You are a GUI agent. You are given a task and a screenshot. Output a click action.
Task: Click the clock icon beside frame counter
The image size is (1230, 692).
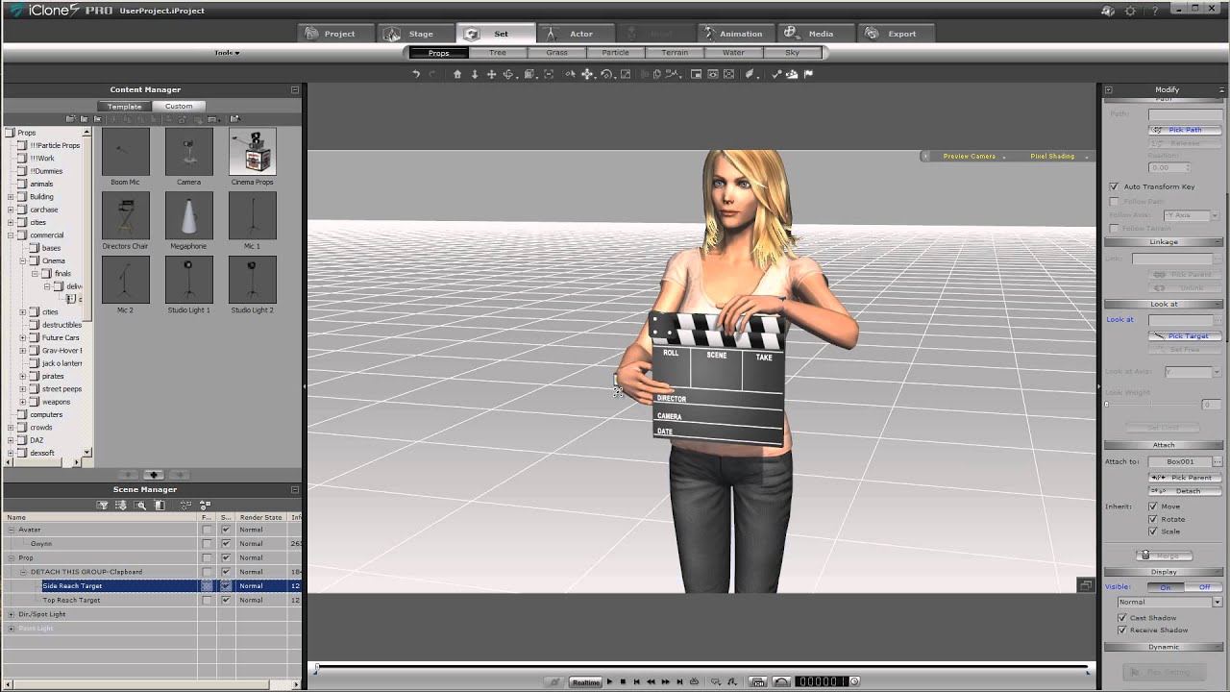tap(854, 681)
